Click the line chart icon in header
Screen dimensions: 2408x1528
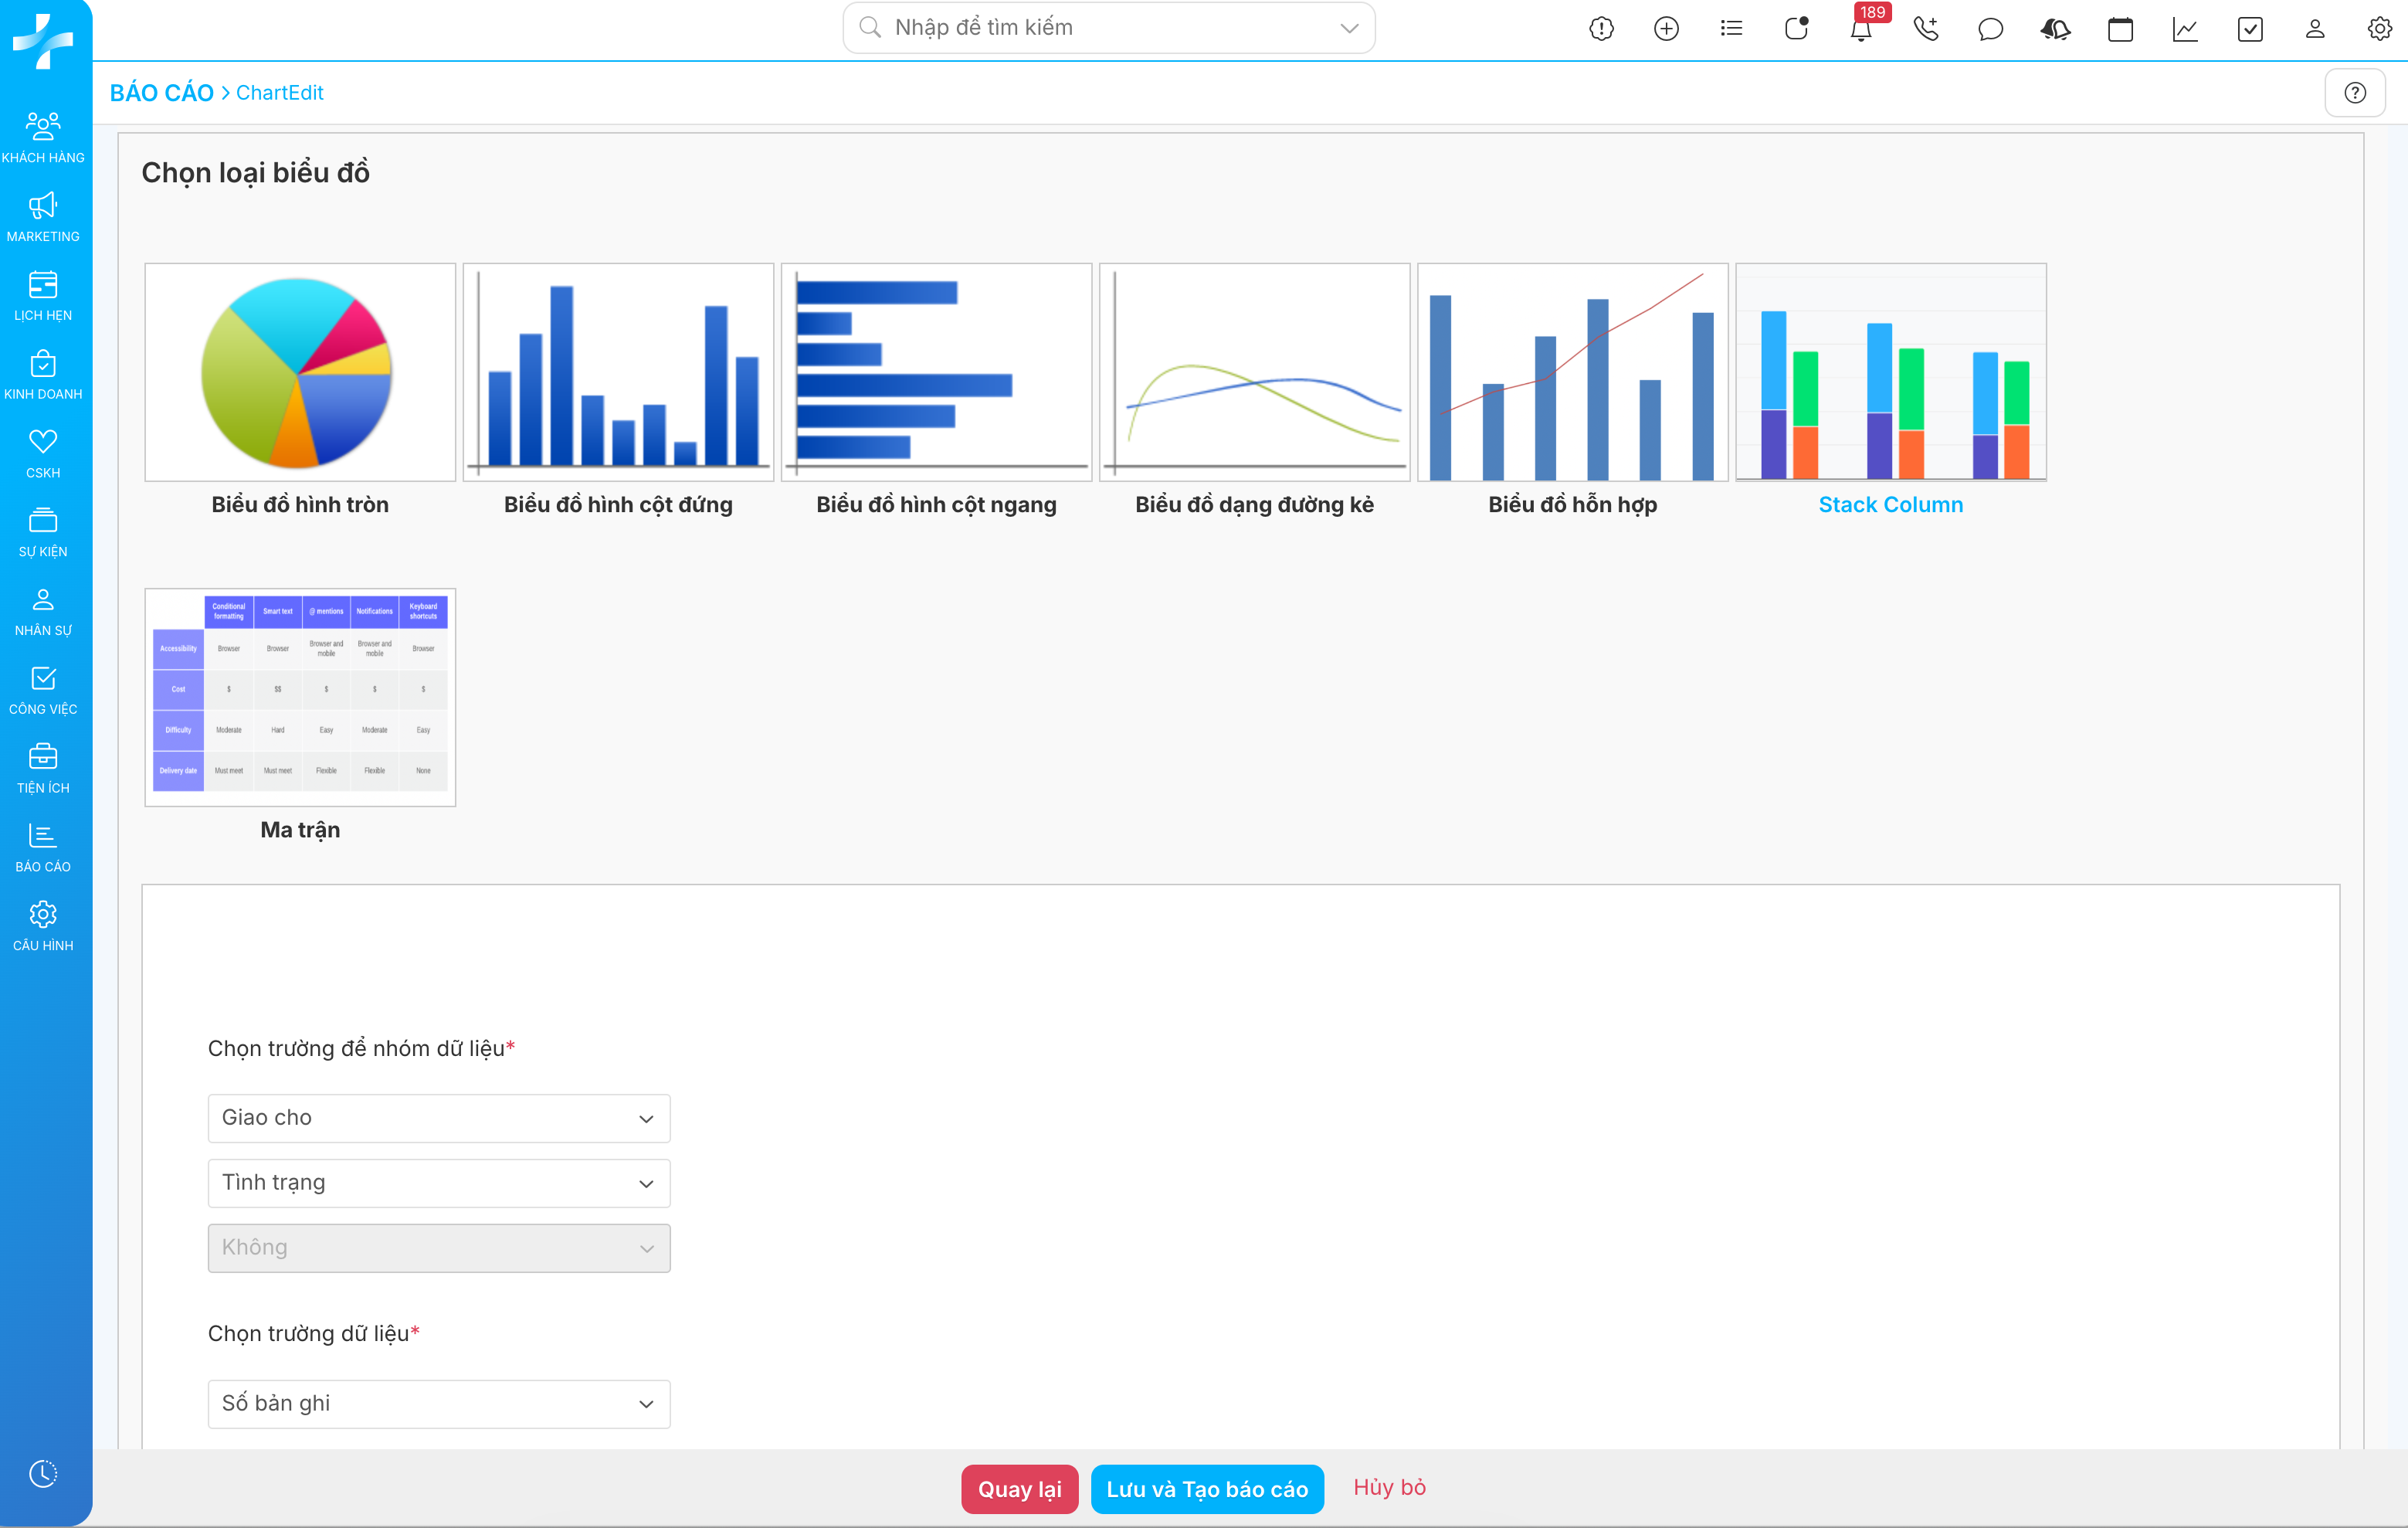[2185, 29]
